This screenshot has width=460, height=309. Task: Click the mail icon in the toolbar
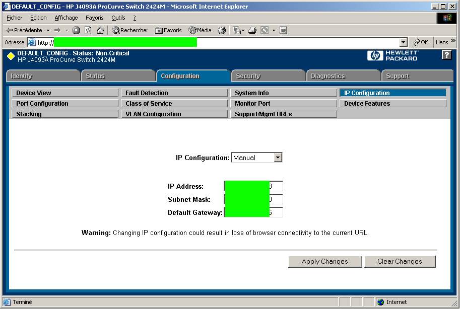236,30
